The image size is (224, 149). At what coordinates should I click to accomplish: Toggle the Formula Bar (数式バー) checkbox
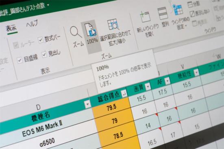click(x=41, y=40)
